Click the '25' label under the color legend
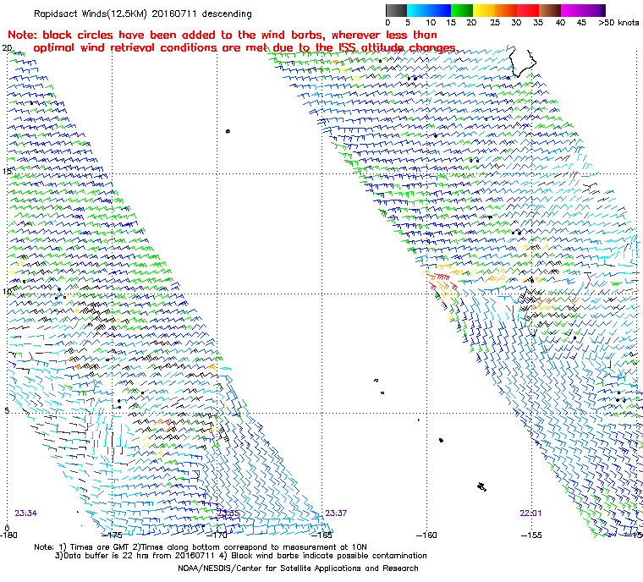The height and width of the screenshot is (582, 643). [495, 23]
